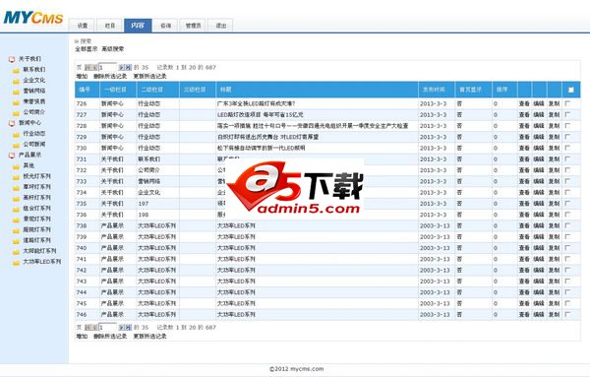
Task: Click title 广东3年全换LED路灯 in row 726
Action: pyautogui.click(x=257, y=103)
